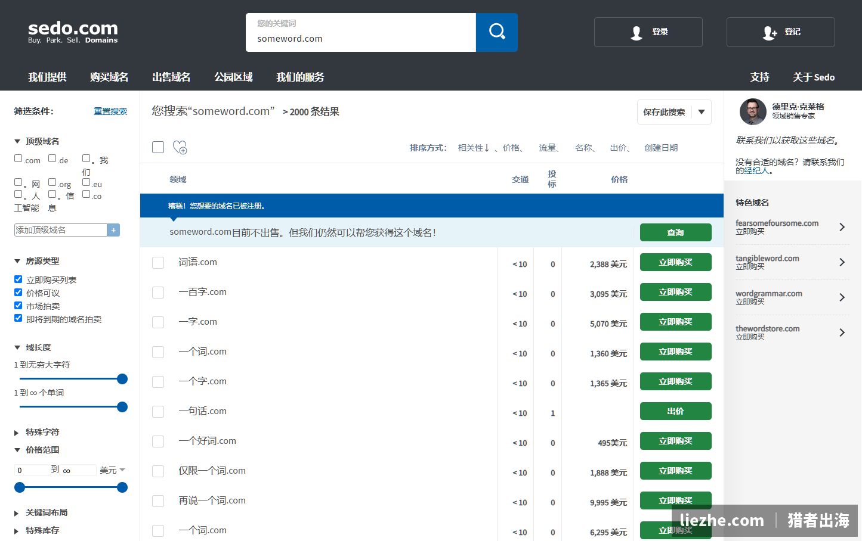Viewport: 862px width, 541px height.
Task: Sort results by 相关性
Action: pyautogui.click(x=474, y=148)
